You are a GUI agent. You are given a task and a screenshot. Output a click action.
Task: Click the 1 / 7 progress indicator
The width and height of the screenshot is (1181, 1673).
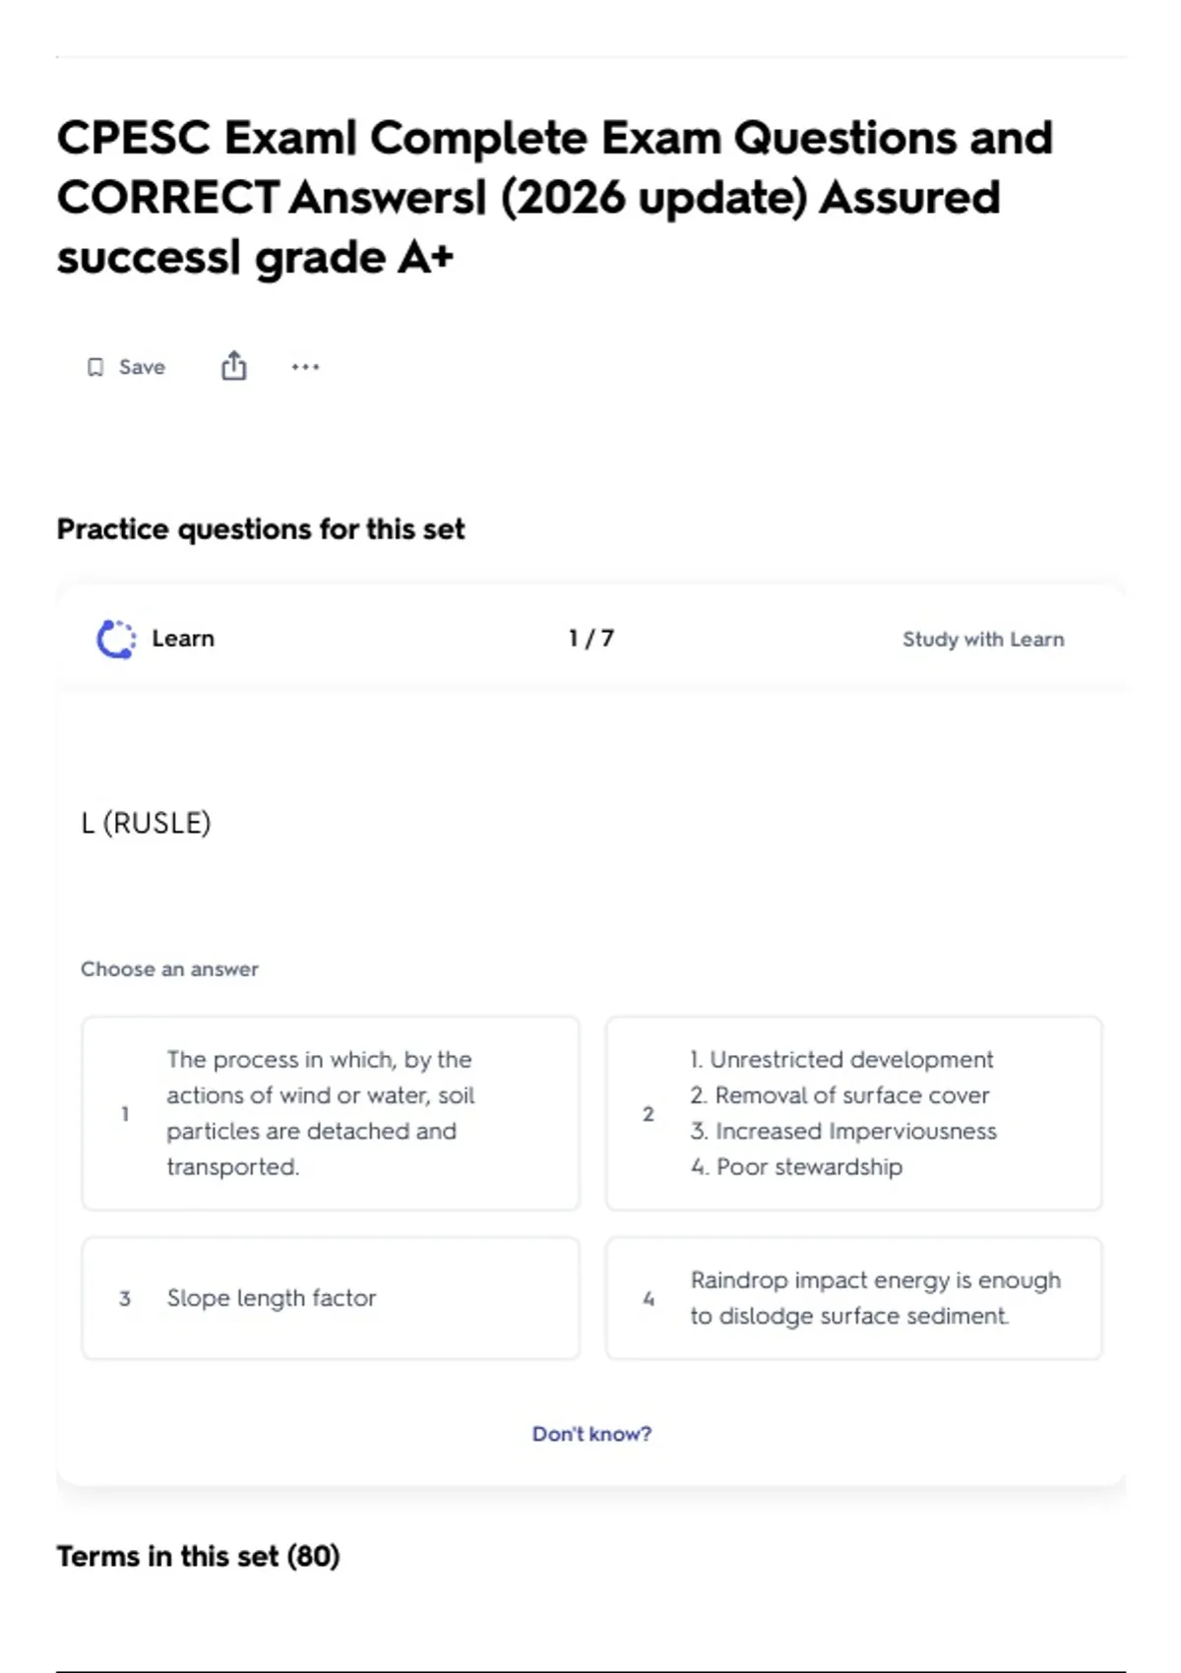pyautogui.click(x=591, y=639)
